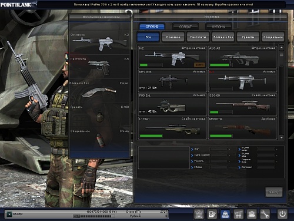The height and width of the screenshot is (221, 294).
Task: Open the clan emblem menu in bottom bar
Action: tap(199, 214)
